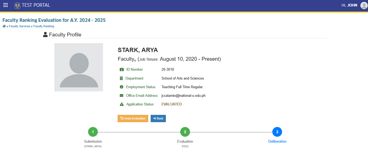
Task: Open the Faculty Ranking breadcrumb link
Action: point(44,26)
